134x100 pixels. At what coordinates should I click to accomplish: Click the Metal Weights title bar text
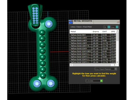(x=83, y=21)
